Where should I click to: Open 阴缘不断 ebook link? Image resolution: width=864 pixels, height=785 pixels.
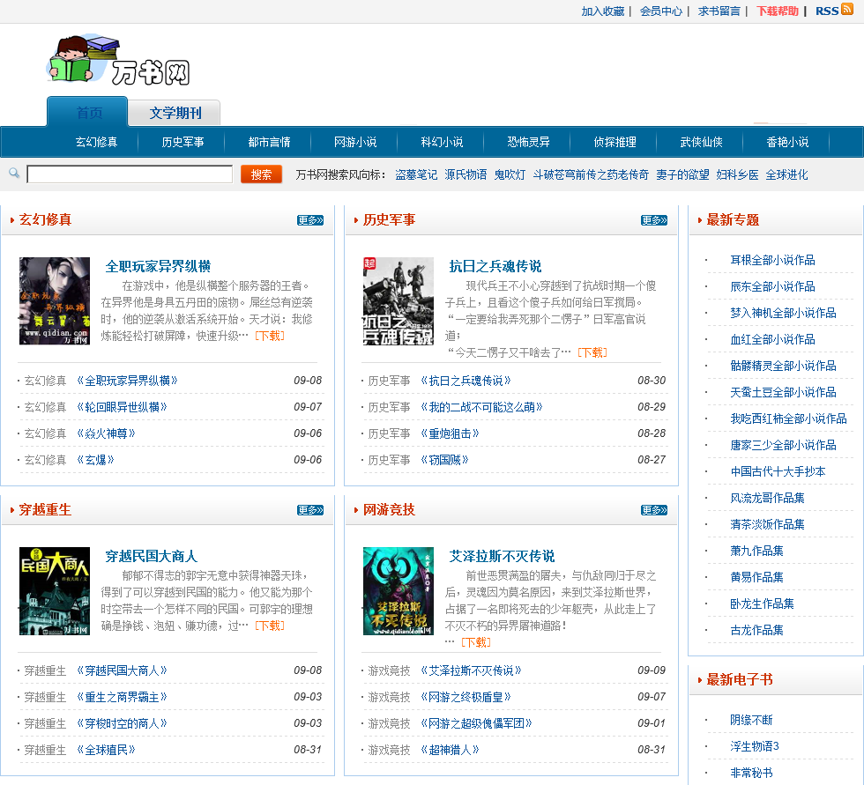coord(751,720)
